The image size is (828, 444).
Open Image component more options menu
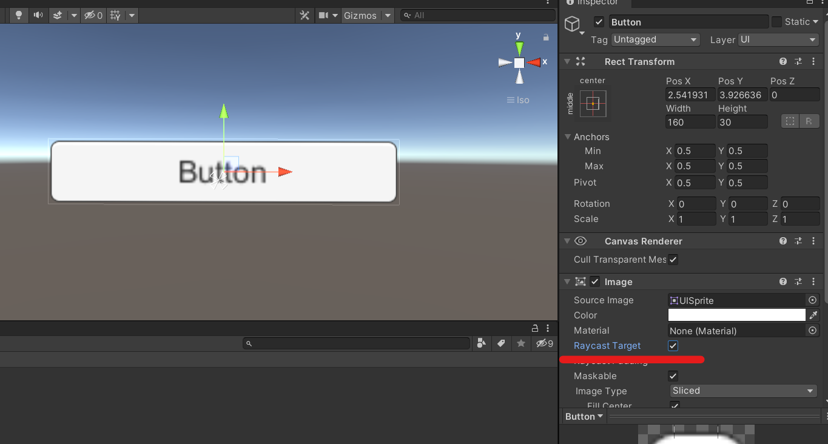tap(813, 281)
